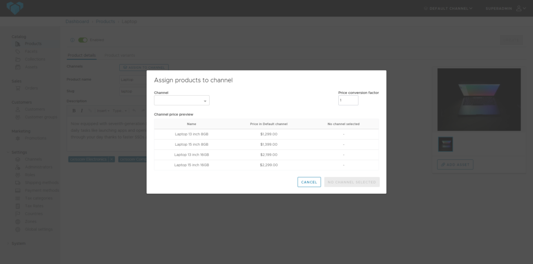Click the No Channel Selected button
Image resolution: width=533 pixels, height=264 pixels.
[352, 182]
